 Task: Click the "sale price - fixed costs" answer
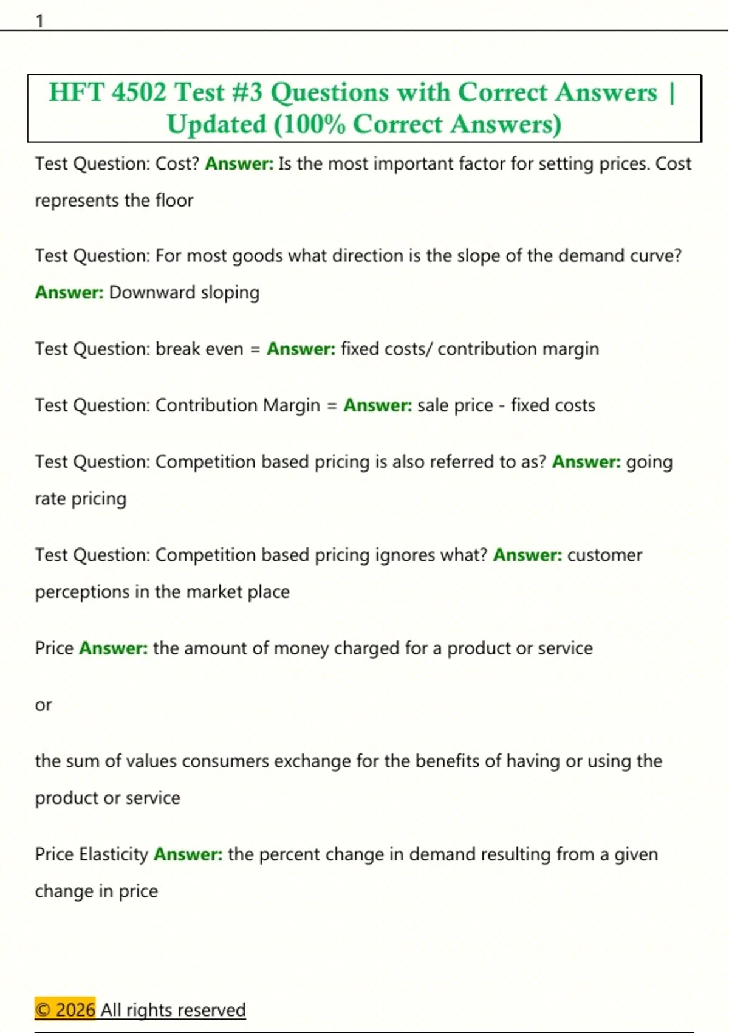coord(506,405)
